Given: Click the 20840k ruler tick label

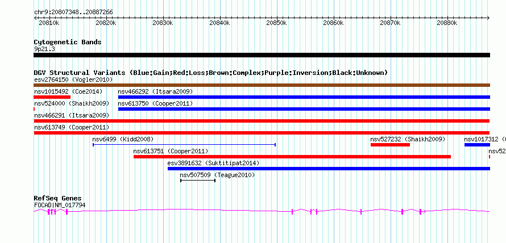Looking at the screenshot, I should pyautogui.click(x=219, y=23).
